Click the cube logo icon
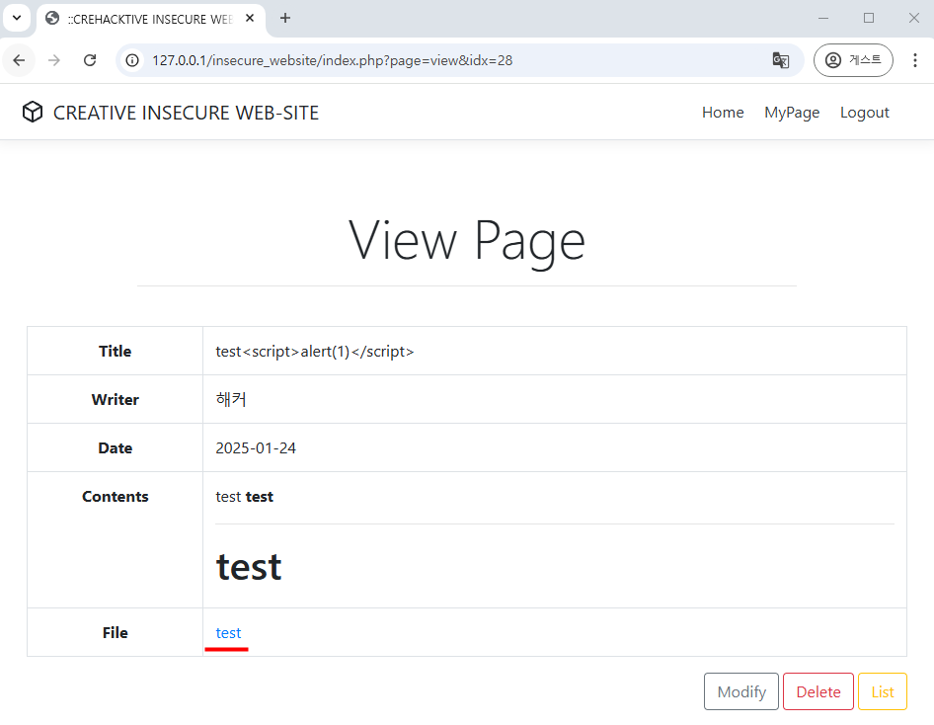Image resolution: width=934 pixels, height=725 pixels. pos(33,112)
